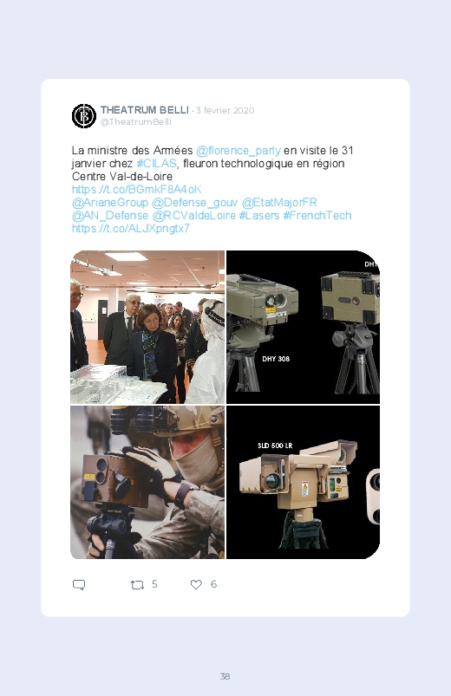The image size is (451, 696).
Task: Open the THEATRUM BELLI account name
Action: click(x=145, y=110)
